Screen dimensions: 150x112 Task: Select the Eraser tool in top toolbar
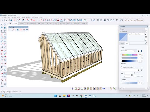(x=11, y=20)
